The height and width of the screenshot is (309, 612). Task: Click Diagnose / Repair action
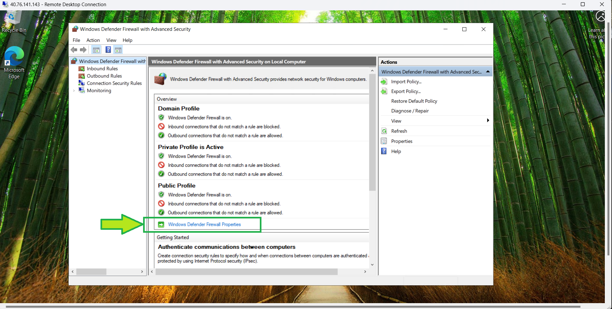click(x=410, y=111)
